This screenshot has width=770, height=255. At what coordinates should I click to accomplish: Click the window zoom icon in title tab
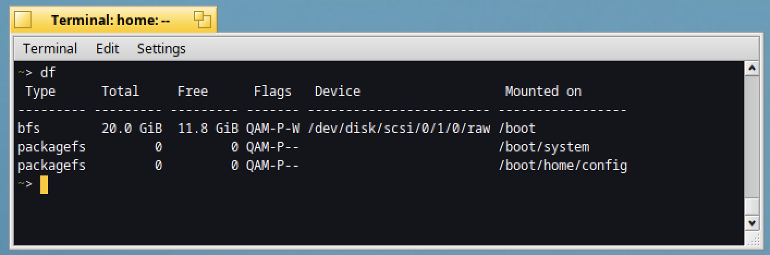click(202, 20)
